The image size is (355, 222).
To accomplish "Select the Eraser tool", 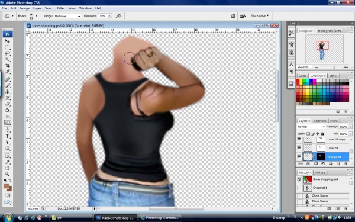I will coord(8,104).
